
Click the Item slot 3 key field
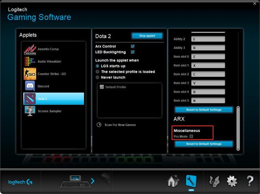(x=208, y=83)
